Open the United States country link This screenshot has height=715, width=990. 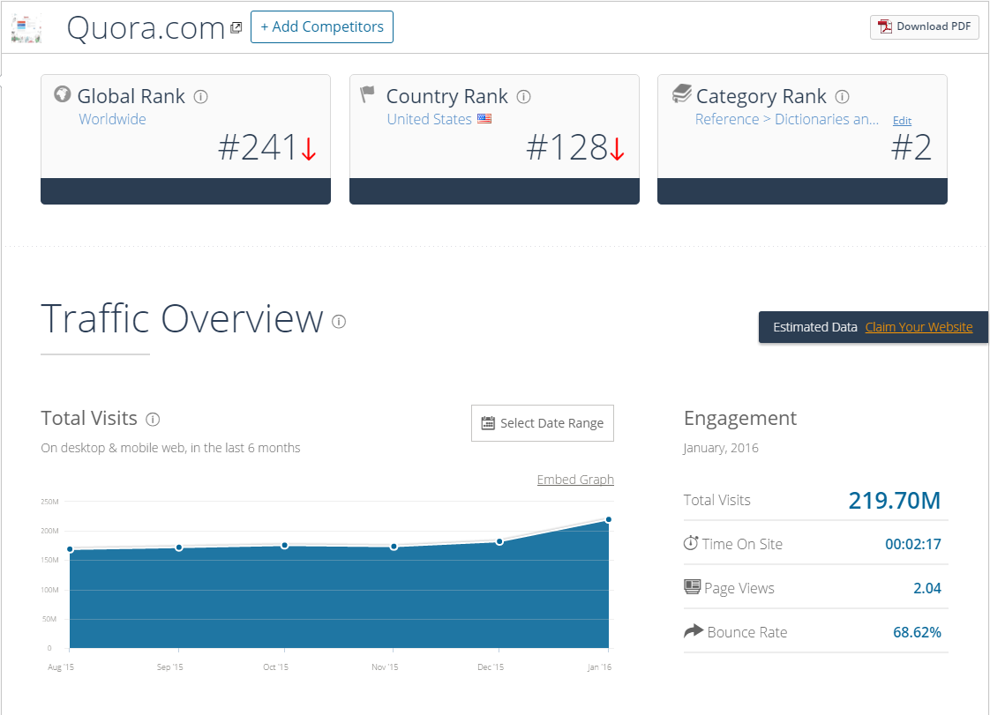click(x=430, y=119)
